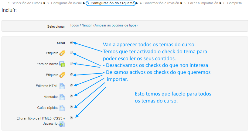Uncheck the Xeral section checkbox

pos(71,43)
